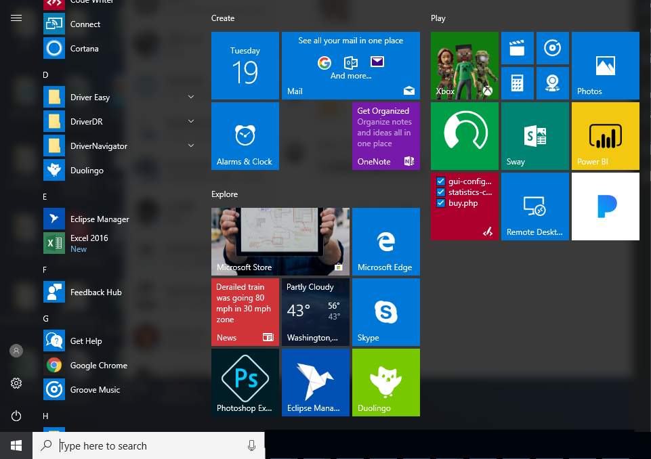This screenshot has height=459, width=651.
Task: Open the Movies & TV tile
Action: click(x=518, y=47)
